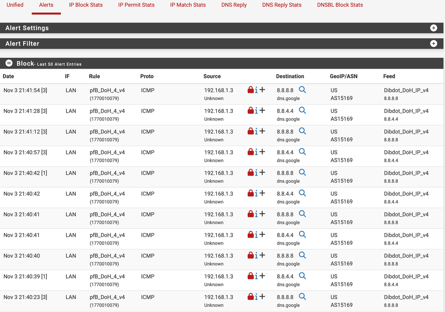Click the info icon in the 21:41:28 row

(x=256, y=111)
